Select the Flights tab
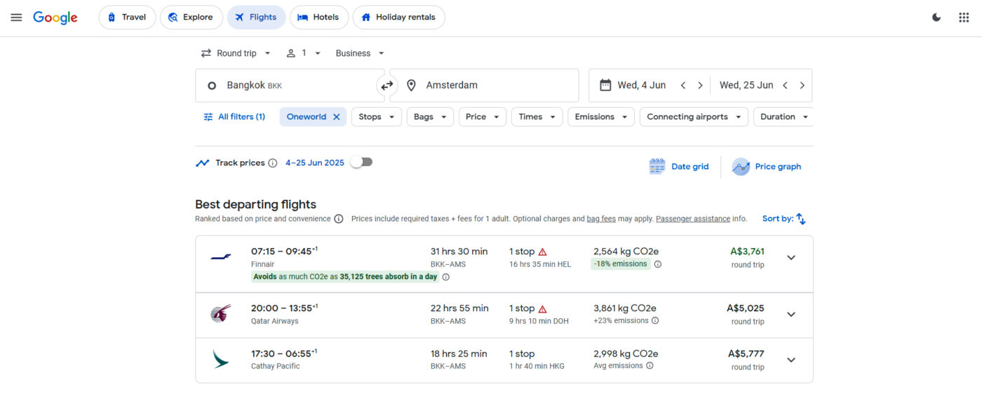Image resolution: width=982 pixels, height=396 pixels. 256,18
